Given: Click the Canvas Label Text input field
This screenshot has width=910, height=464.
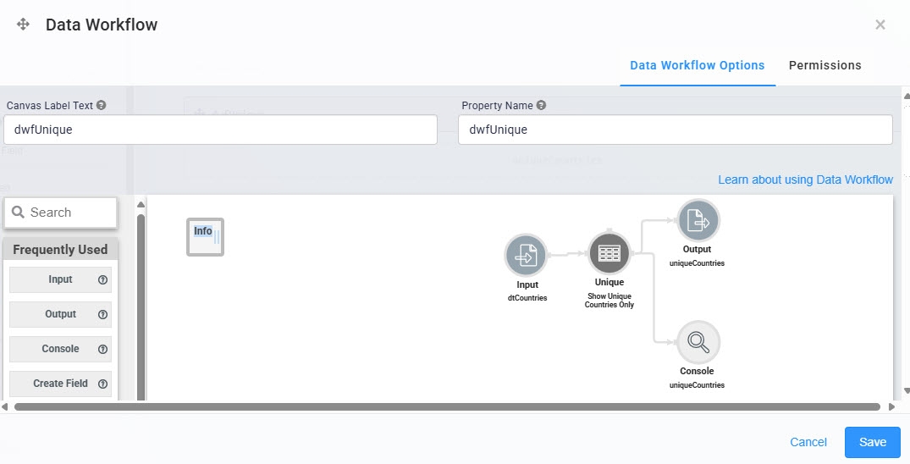Looking at the screenshot, I should click(221, 130).
